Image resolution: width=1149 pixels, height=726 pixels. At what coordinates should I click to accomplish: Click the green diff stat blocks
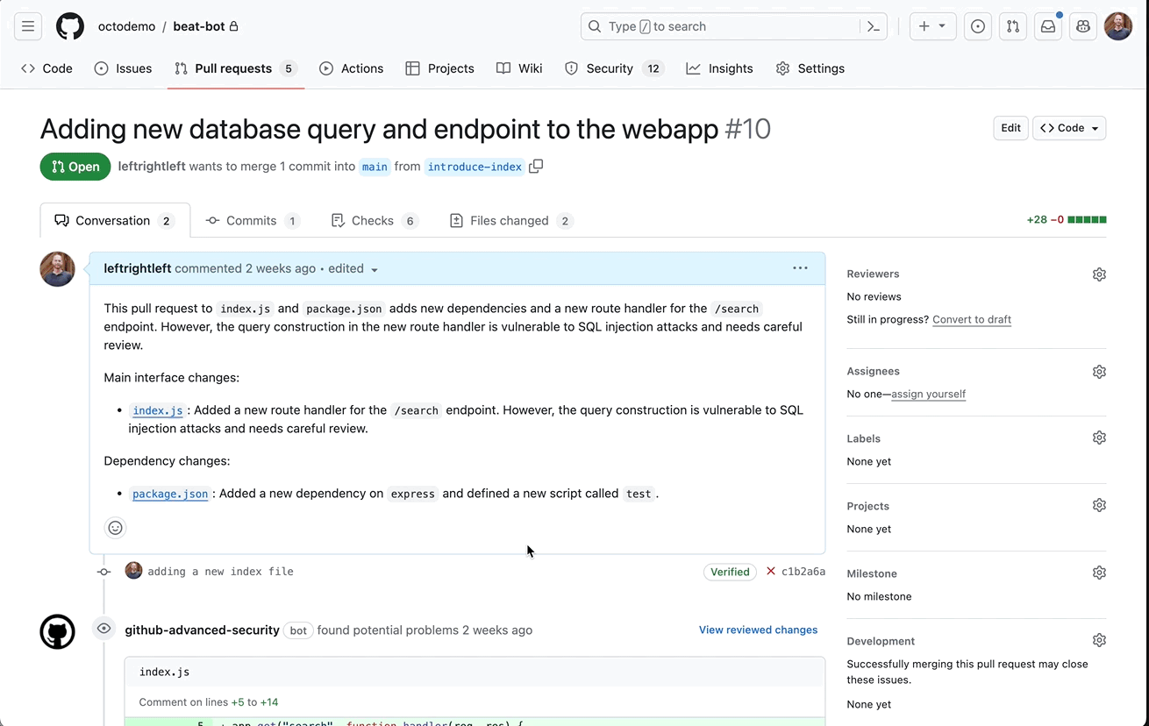coord(1087,220)
